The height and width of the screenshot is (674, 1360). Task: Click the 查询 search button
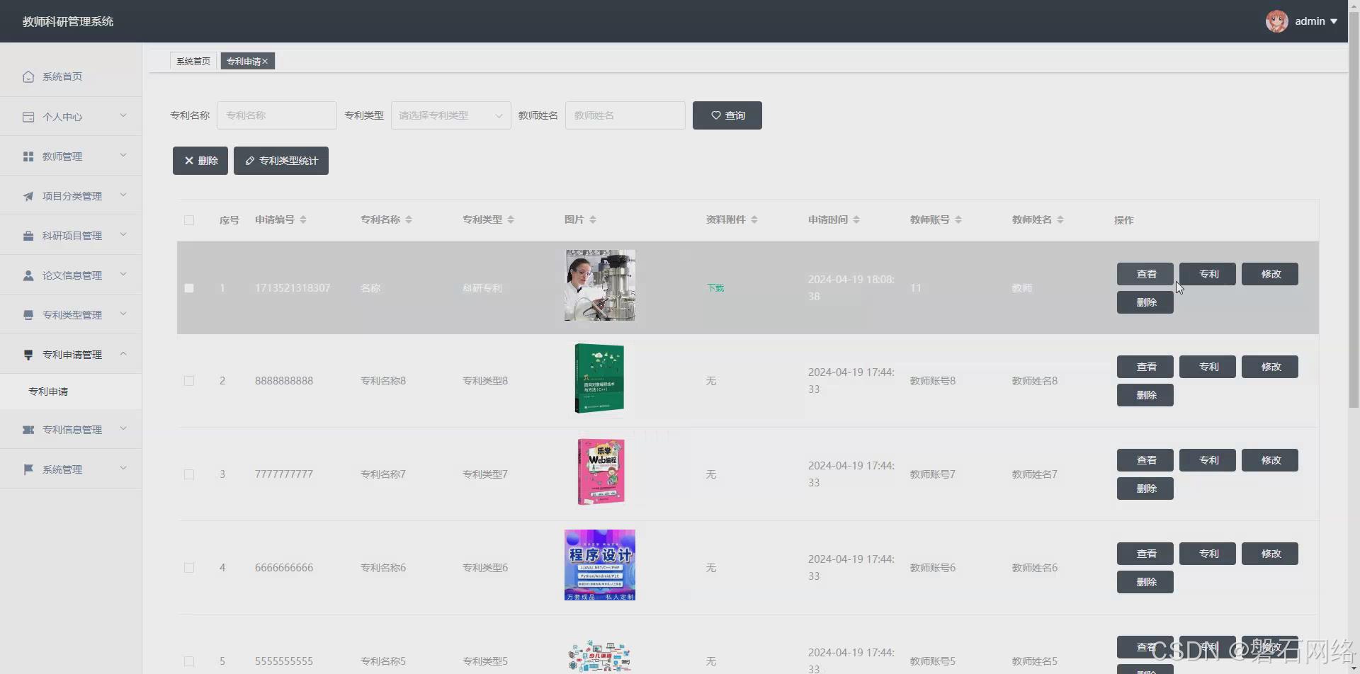727,115
